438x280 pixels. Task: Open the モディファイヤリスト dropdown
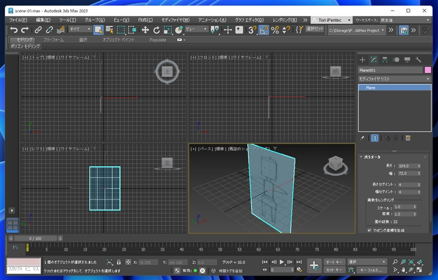tap(394, 79)
